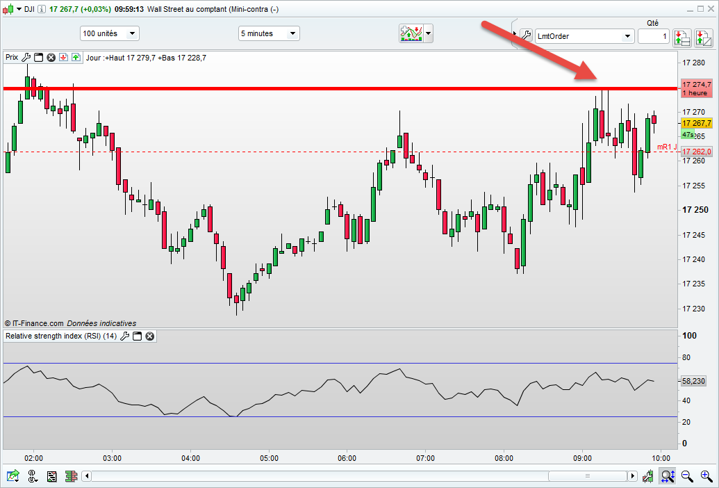Click the order book trading icon

(682, 38)
